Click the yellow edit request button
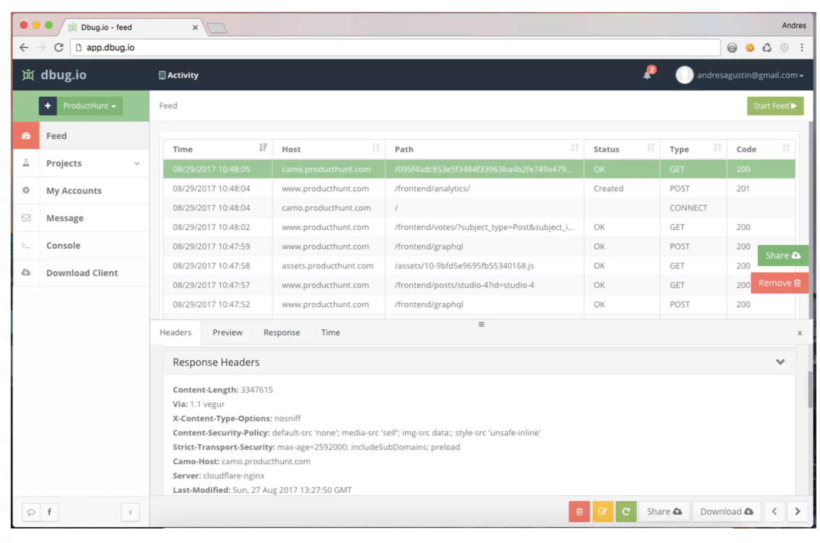This screenshot has height=543, width=820. click(x=603, y=512)
